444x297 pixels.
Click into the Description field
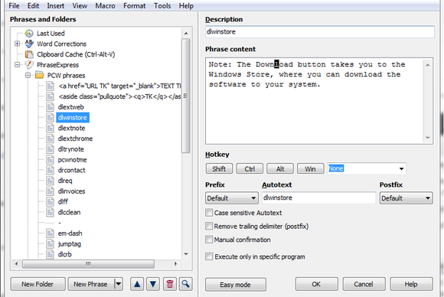click(320, 31)
